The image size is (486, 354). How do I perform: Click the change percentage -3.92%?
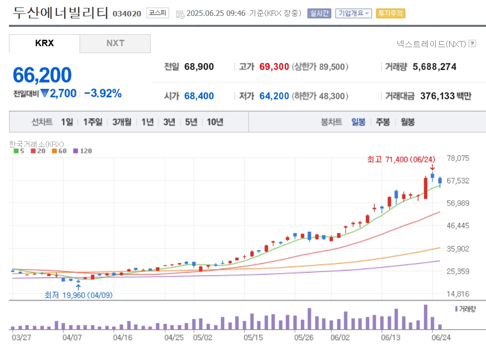[103, 93]
